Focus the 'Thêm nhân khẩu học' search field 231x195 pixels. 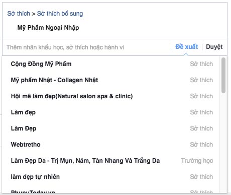coord(87,47)
